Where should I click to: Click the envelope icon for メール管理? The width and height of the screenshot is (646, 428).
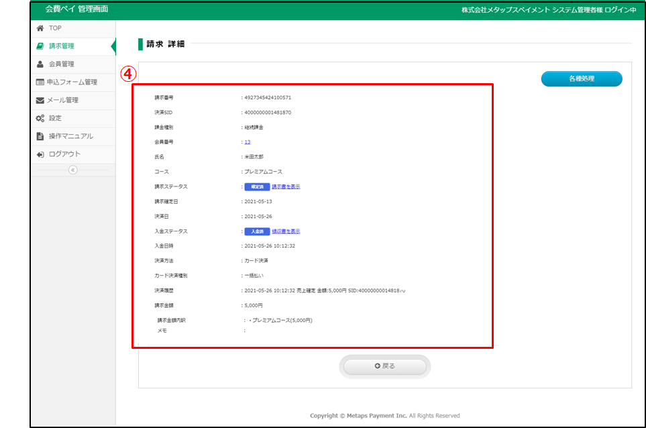tap(40, 100)
